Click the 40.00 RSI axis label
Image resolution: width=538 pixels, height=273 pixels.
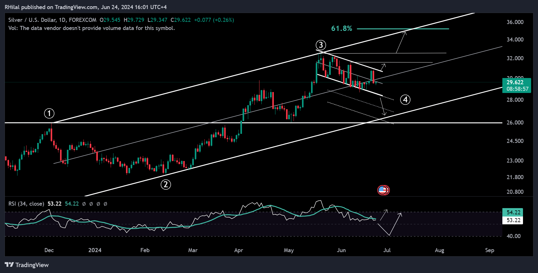[x=514, y=236]
